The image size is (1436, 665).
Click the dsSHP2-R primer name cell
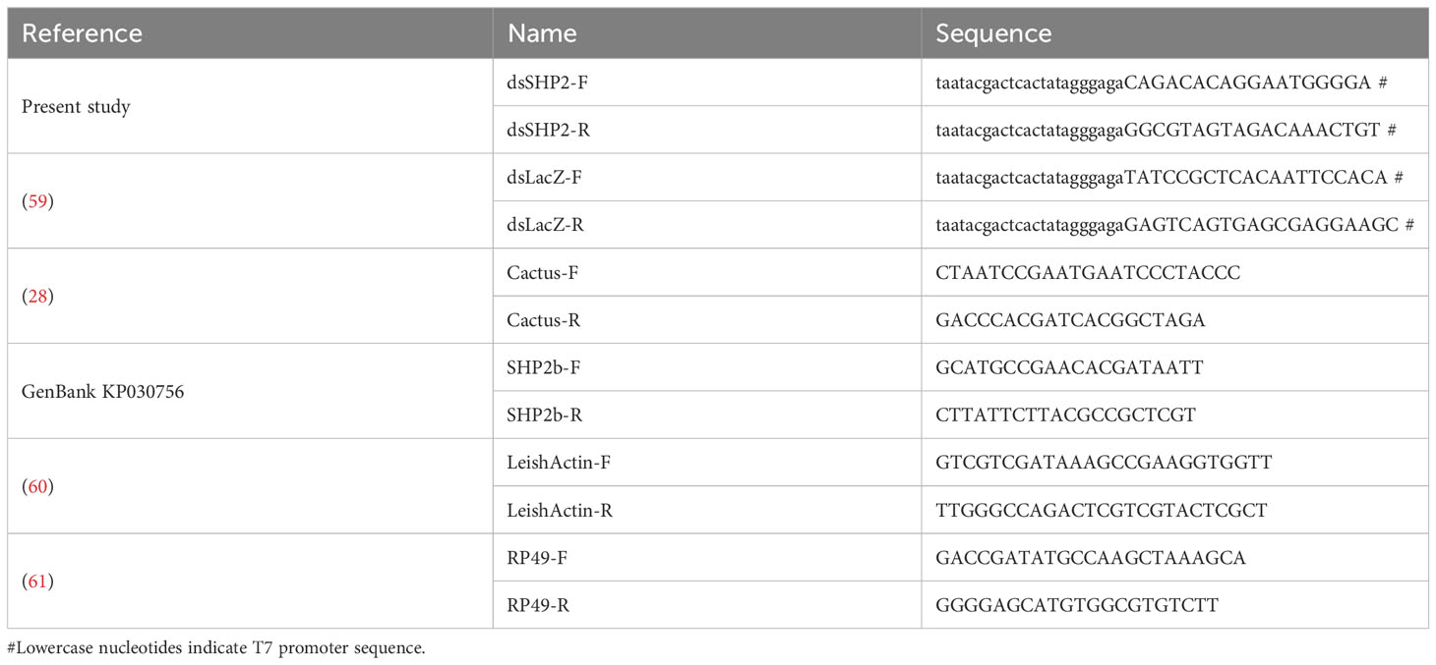(x=707, y=130)
